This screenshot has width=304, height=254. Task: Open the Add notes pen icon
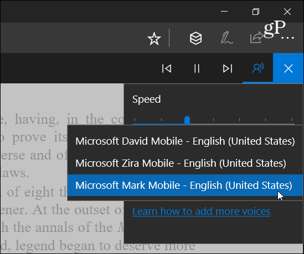tap(226, 38)
